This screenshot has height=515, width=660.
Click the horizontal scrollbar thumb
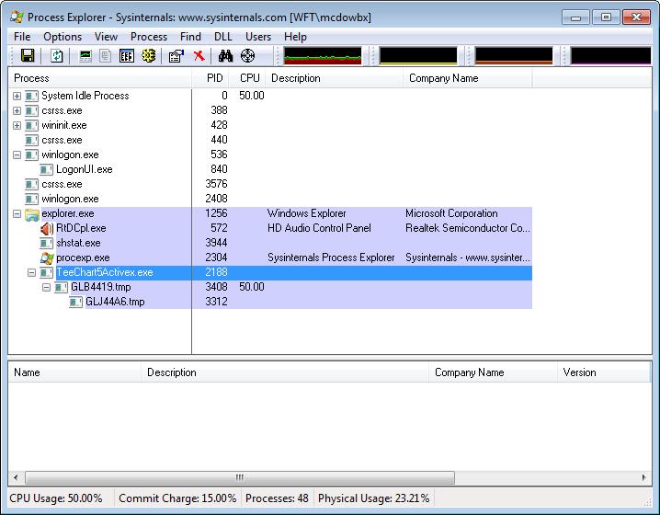click(x=240, y=477)
